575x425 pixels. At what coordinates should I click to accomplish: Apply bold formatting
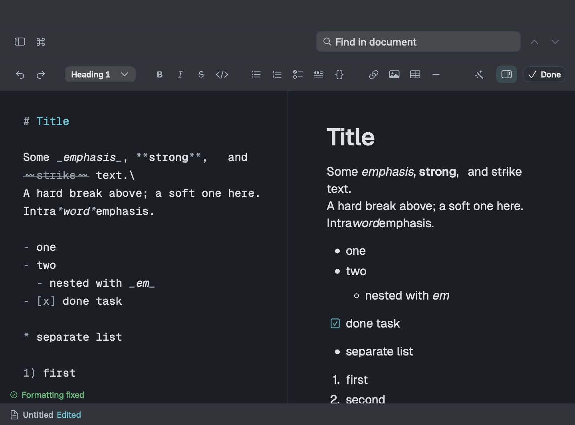tap(160, 75)
